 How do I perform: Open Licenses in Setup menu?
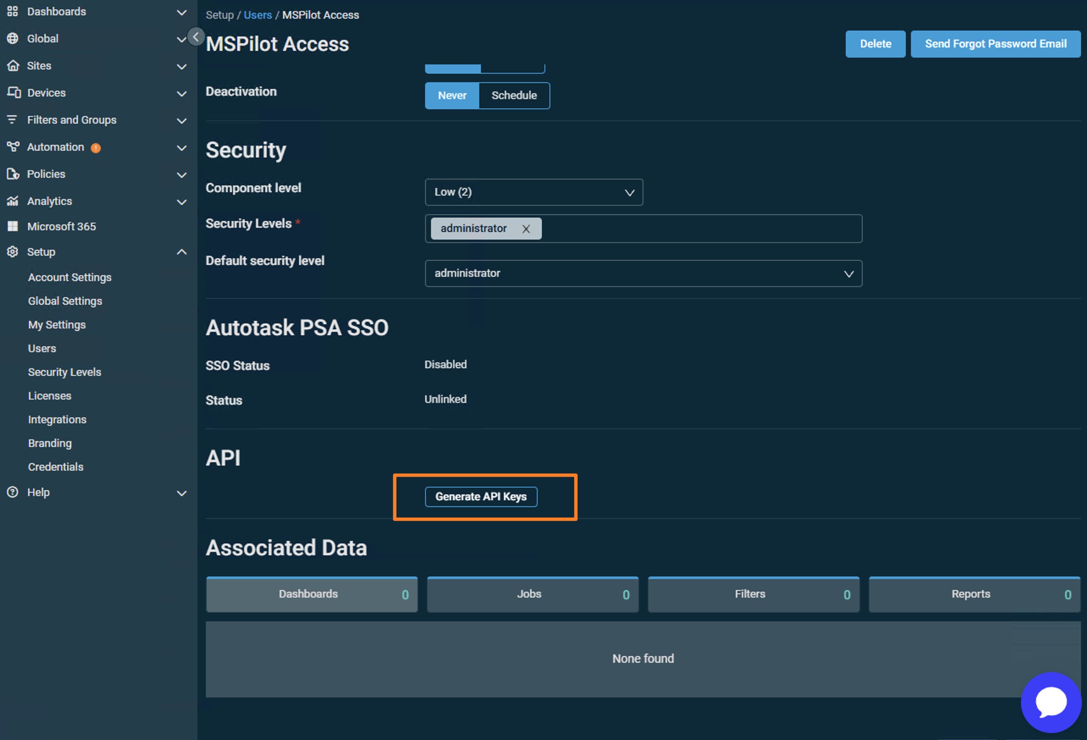pyautogui.click(x=50, y=396)
